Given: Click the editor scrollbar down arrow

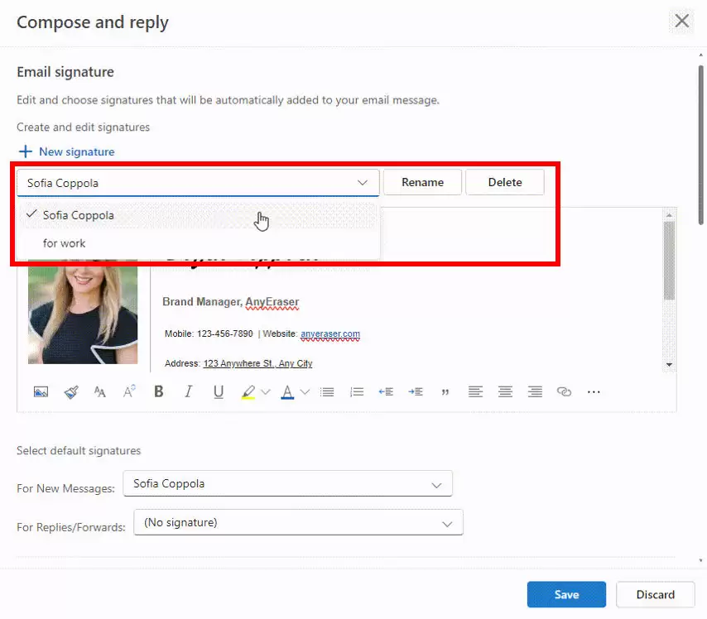Looking at the screenshot, I should click(x=669, y=365).
